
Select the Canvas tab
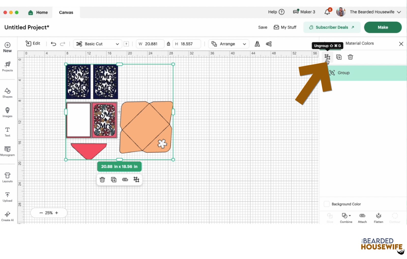66,12
